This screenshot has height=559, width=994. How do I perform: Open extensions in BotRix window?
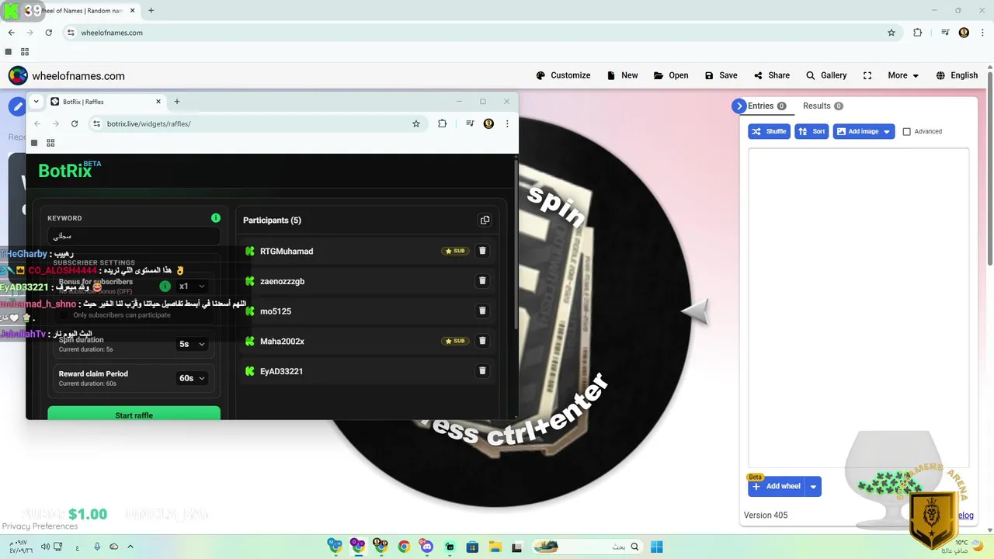442,123
